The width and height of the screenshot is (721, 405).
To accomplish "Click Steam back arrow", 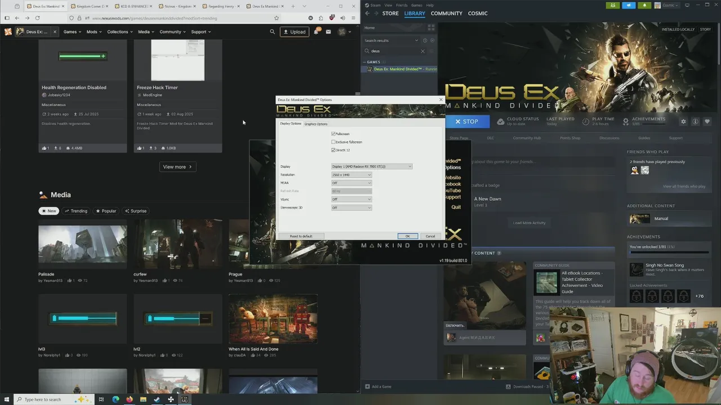I will tap(367, 13).
